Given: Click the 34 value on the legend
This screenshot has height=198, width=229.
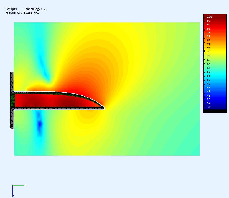Looking at the screenshot, I should (209, 103).
